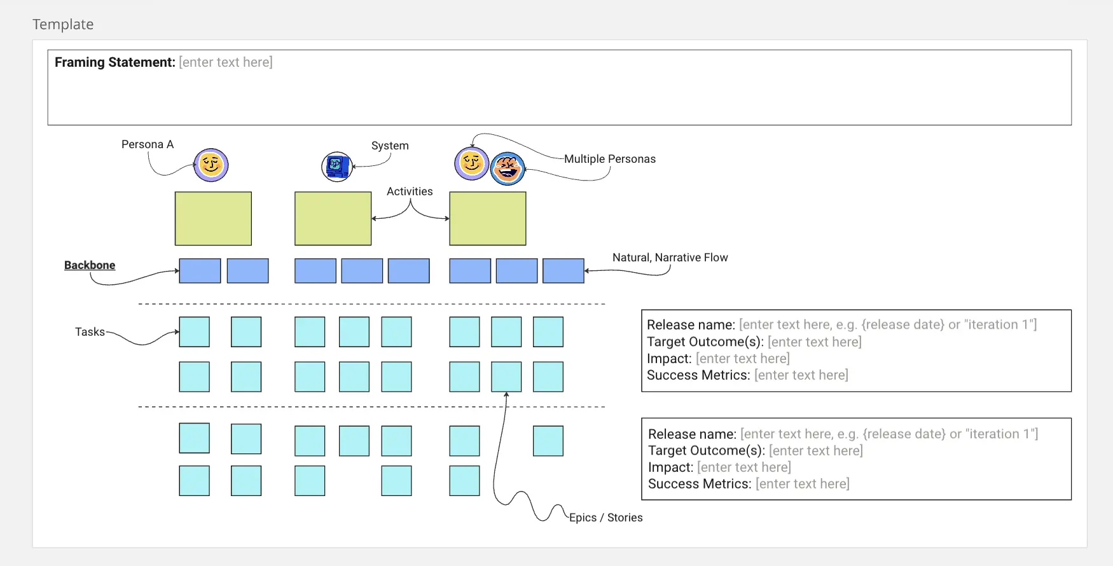
Task: Click the Epics / Stories label
Action: 606,518
